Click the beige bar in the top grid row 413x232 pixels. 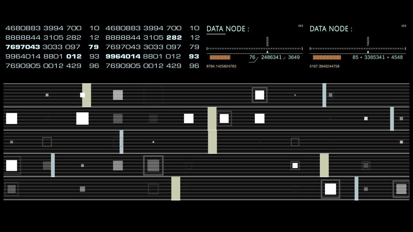pos(86,95)
